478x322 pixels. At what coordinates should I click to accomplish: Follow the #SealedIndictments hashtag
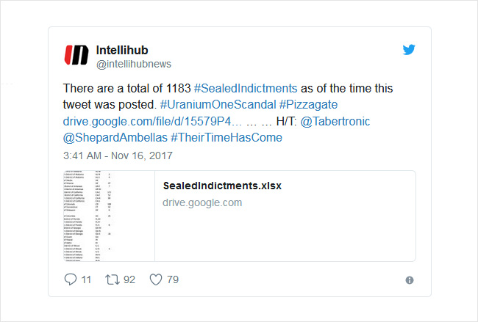click(246, 88)
